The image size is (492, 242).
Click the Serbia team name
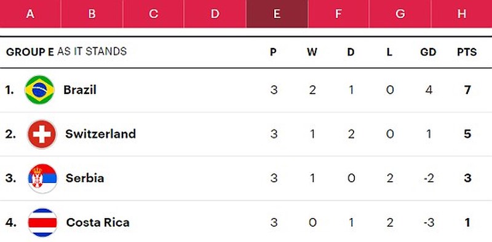coord(85,178)
